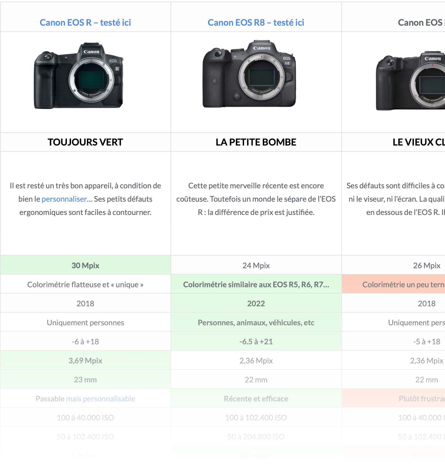Image resolution: width=445 pixels, height=468 pixels.
Task: Click the Colorimétrie similaire aux EOS R5 cell
Action: click(x=256, y=284)
